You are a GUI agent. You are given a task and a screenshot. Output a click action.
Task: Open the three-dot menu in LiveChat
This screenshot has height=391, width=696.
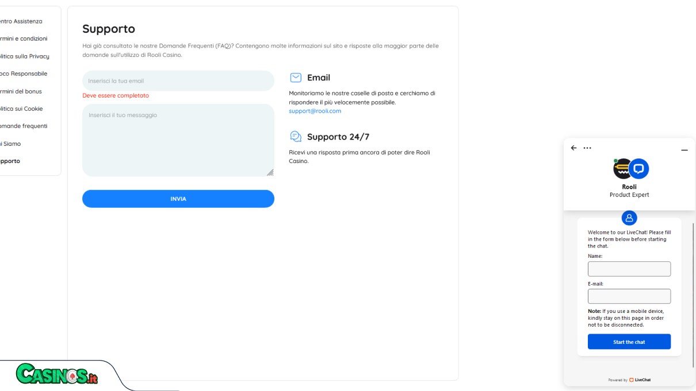pyautogui.click(x=587, y=148)
